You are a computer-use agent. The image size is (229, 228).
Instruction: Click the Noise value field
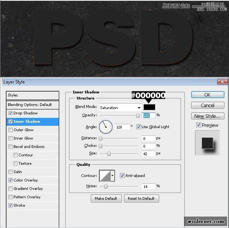pyautogui.click(x=148, y=186)
